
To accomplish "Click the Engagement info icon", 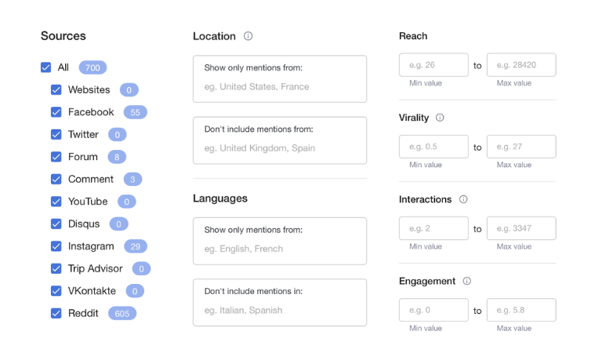I will [466, 281].
